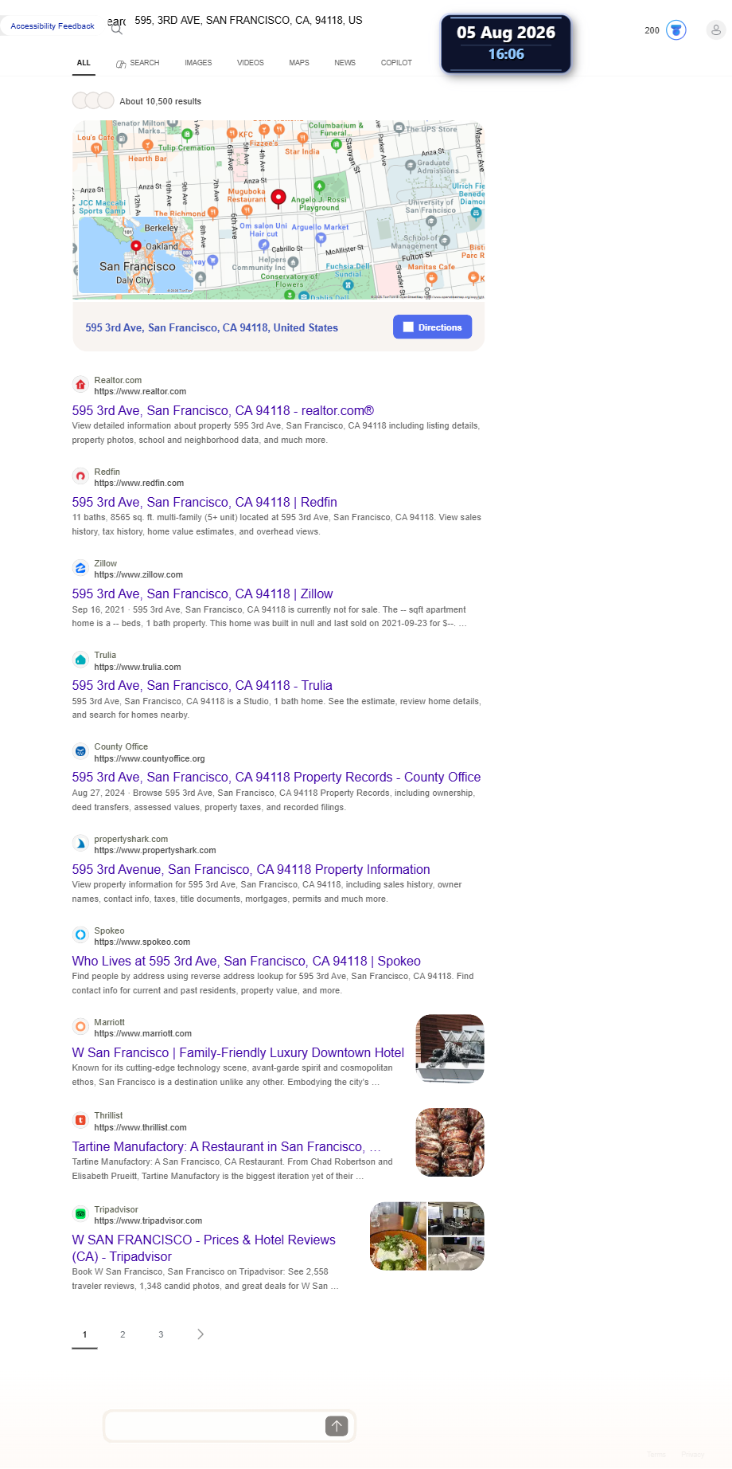Click the Zillow favicon
The width and height of the screenshot is (732, 1469).
[x=80, y=569]
